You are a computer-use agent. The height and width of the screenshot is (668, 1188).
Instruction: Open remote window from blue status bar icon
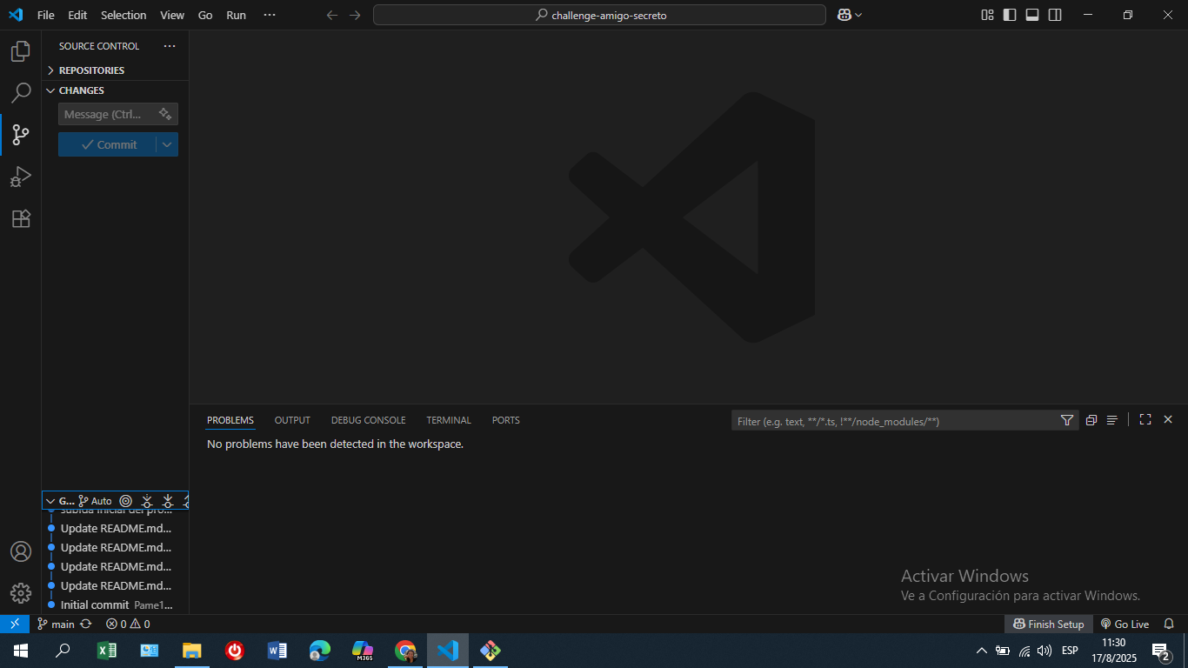pyautogui.click(x=15, y=624)
